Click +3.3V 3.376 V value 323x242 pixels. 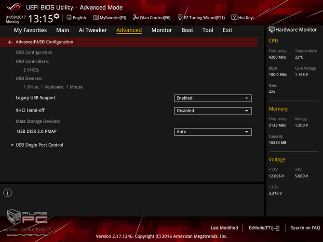point(275,193)
